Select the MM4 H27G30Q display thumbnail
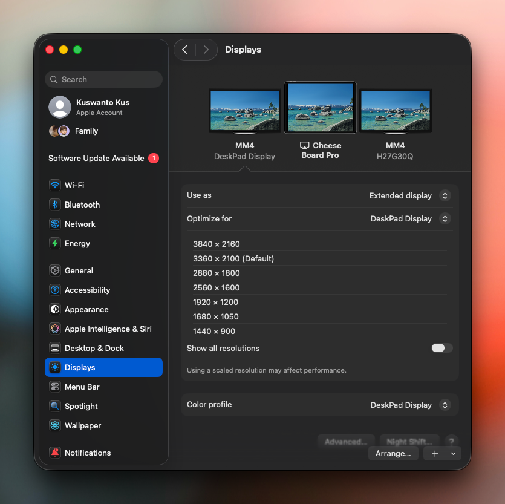505x504 pixels. tap(396, 111)
